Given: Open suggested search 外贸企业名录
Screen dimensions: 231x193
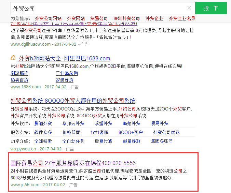Looking at the screenshot, I should click(182, 18).
